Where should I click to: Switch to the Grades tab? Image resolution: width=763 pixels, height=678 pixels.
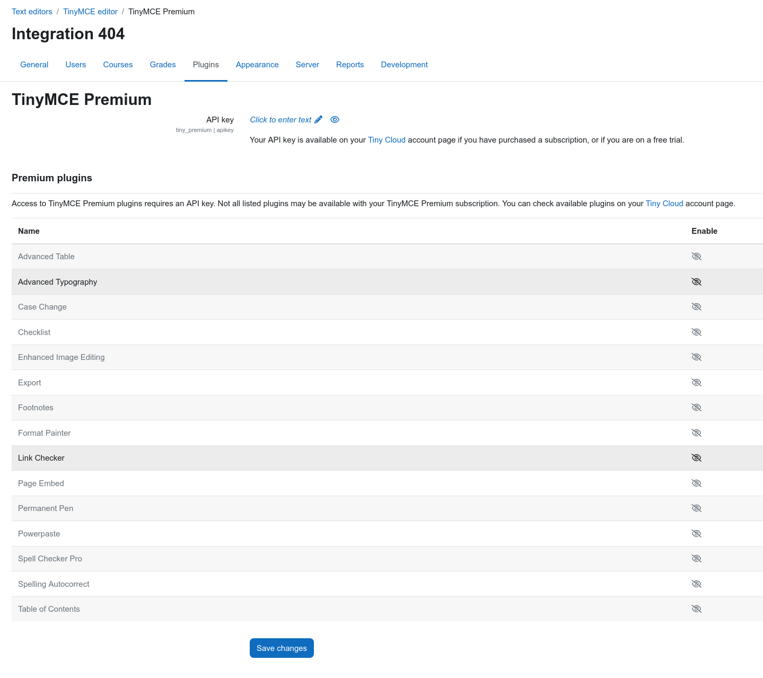pyautogui.click(x=163, y=65)
